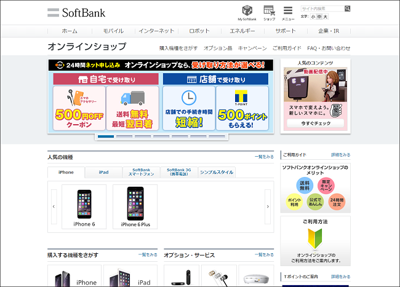Screen dimensions: 400x287
Task: Open the shop cart icon
Action: pos(269,13)
